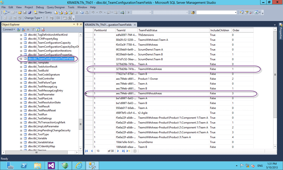
Task: Click the Save disk icon
Action: pos(25,12)
